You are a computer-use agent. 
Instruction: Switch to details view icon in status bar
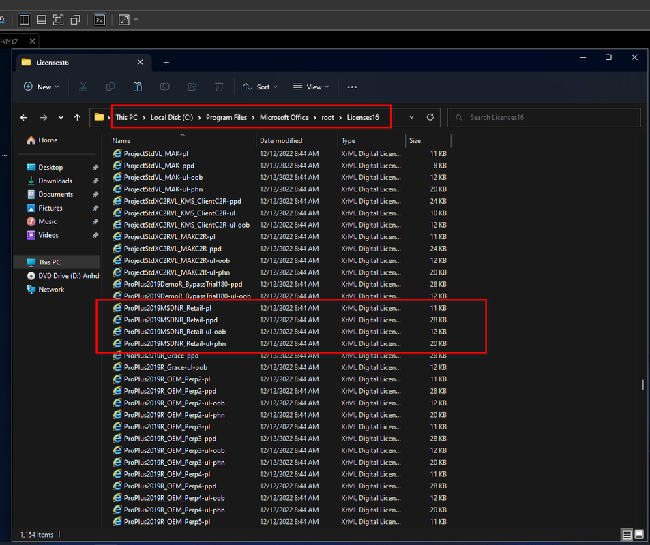coord(627,534)
